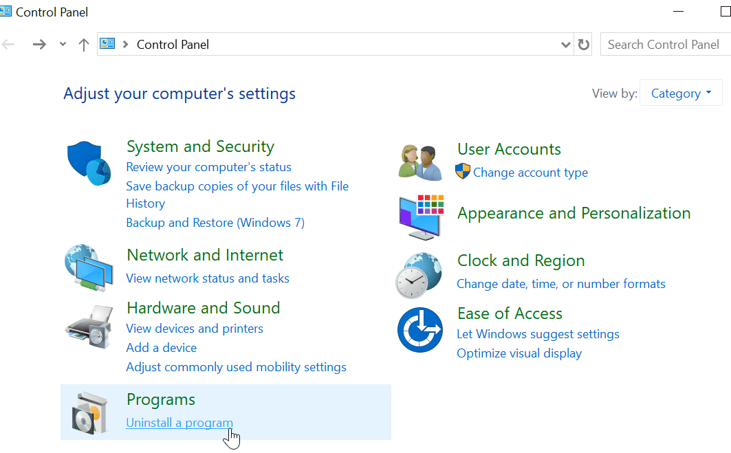Screen dimensions: 731x453
Task: Click in the Search Control Panel field
Action: pos(664,45)
